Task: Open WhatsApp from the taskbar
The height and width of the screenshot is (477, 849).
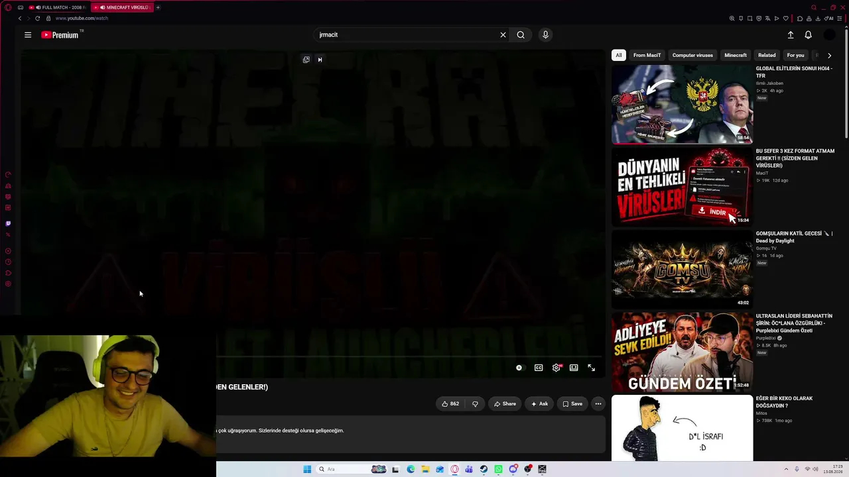Action: [x=498, y=469]
